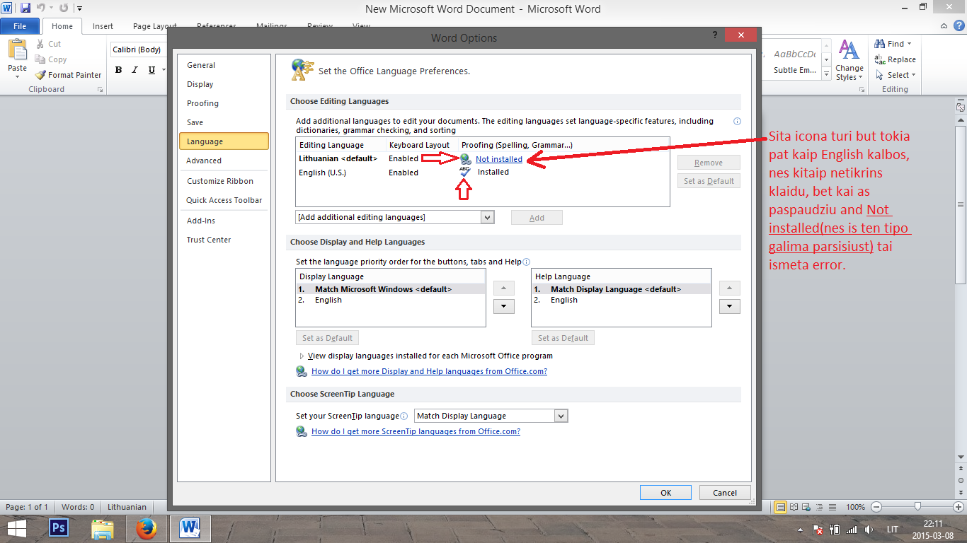Open the Select dropdown in Editing
The image size is (967, 543).
(896, 75)
